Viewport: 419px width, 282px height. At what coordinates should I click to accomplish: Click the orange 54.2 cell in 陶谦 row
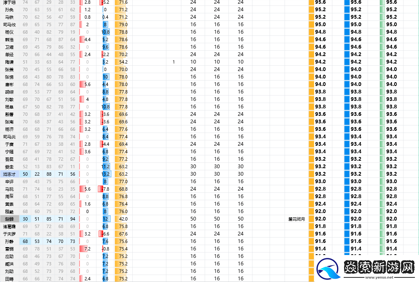(x=121, y=62)
